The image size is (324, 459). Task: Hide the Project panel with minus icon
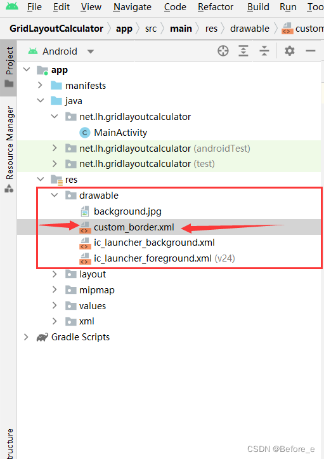point(311,51)
